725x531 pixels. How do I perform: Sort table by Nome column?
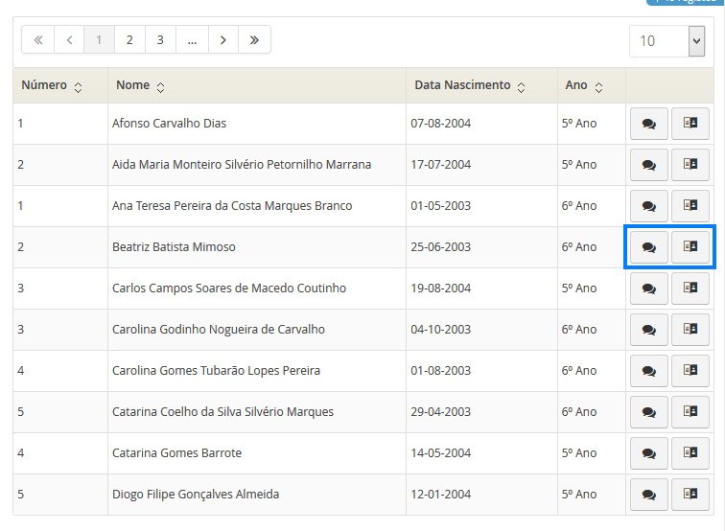click(160, 86)
